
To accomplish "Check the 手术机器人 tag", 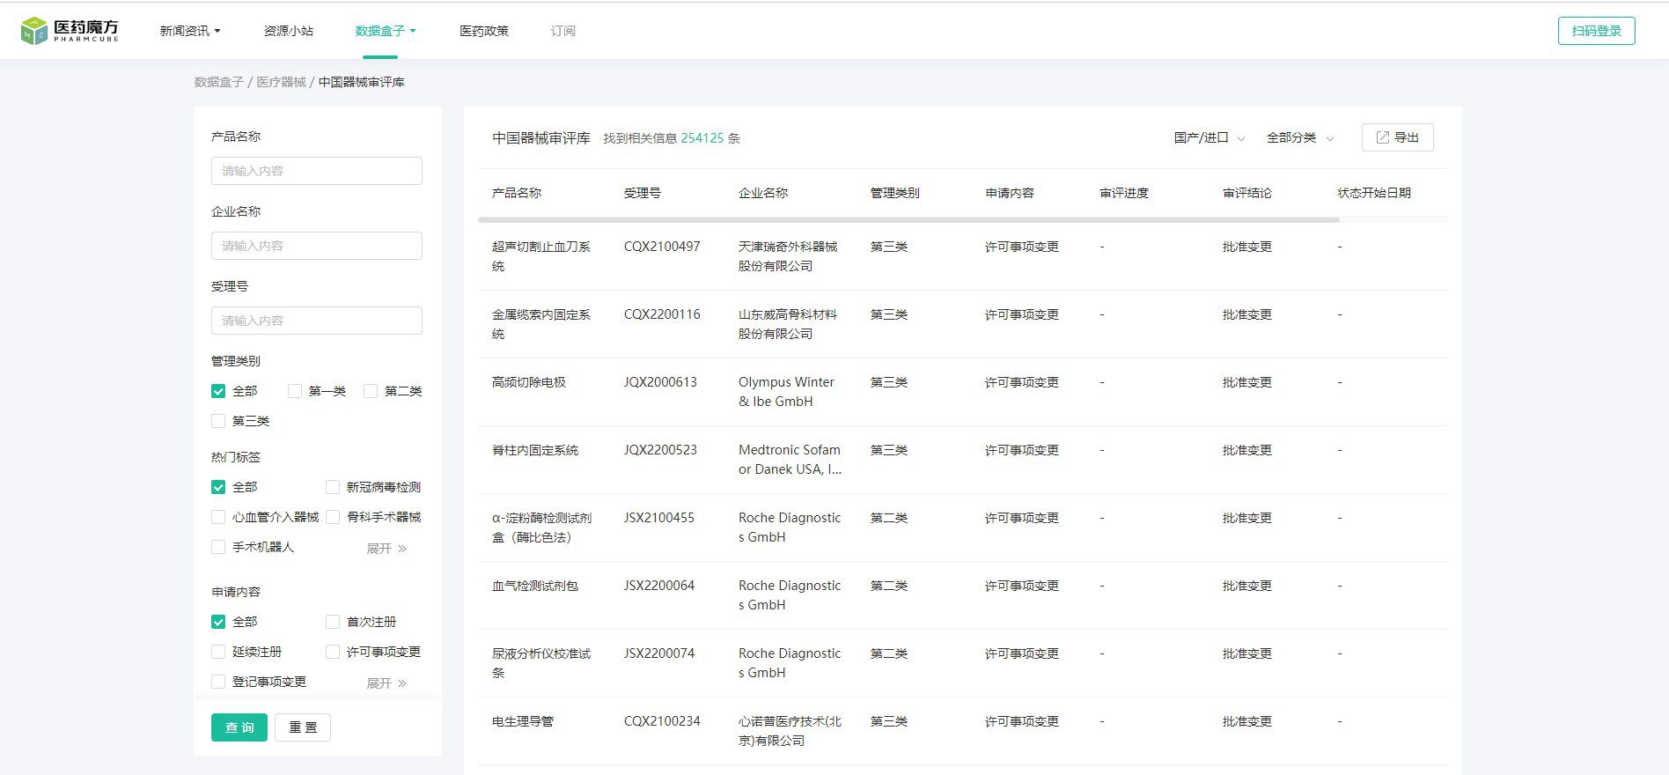I will (218, 547).
